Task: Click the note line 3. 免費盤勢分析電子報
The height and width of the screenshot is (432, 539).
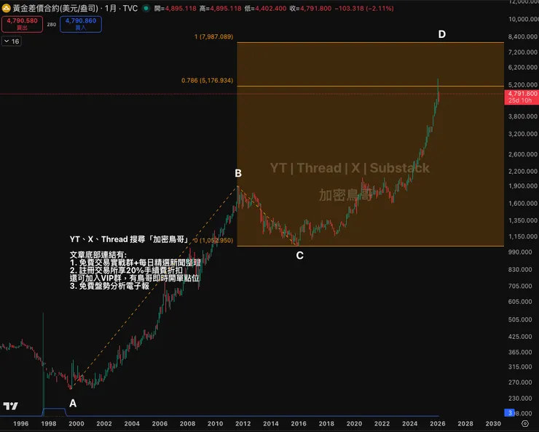Action: click(110, 286)
